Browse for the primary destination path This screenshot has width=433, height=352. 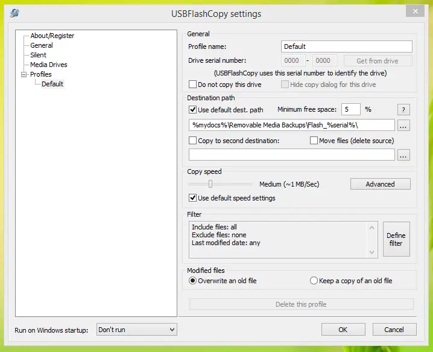point(403,125)
